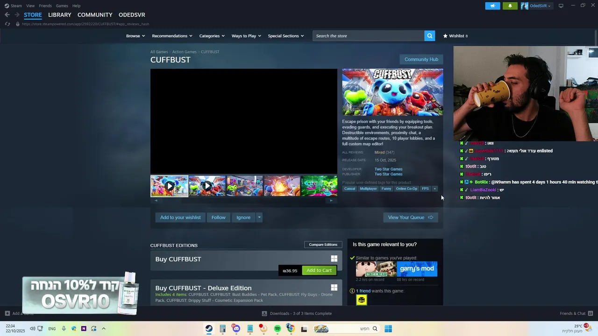Open the Games menu
This screenshot has height=336, width=598.
pos(62,6)
